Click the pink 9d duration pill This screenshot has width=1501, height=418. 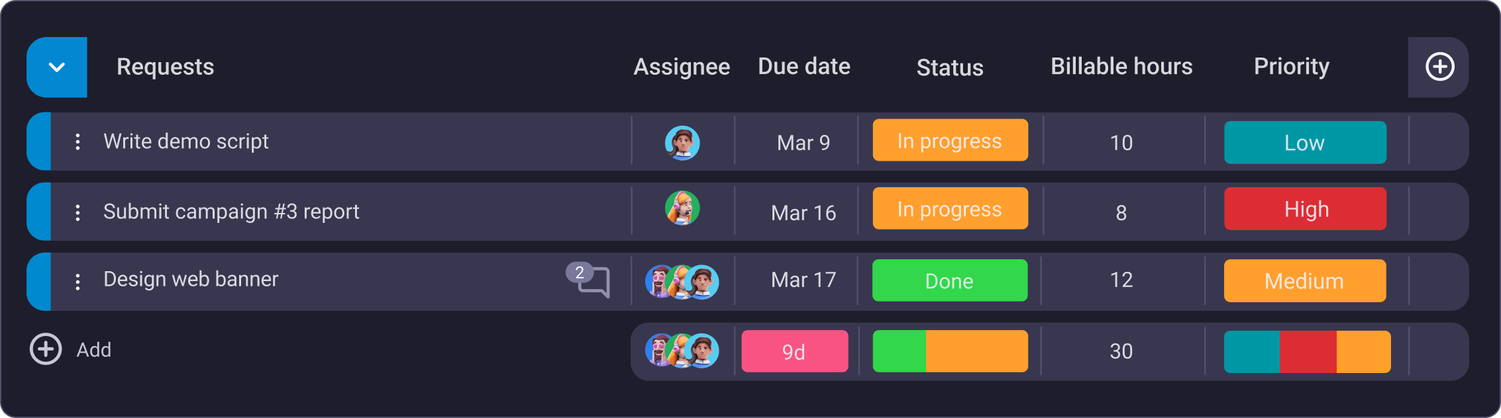(x=794, y=351)
